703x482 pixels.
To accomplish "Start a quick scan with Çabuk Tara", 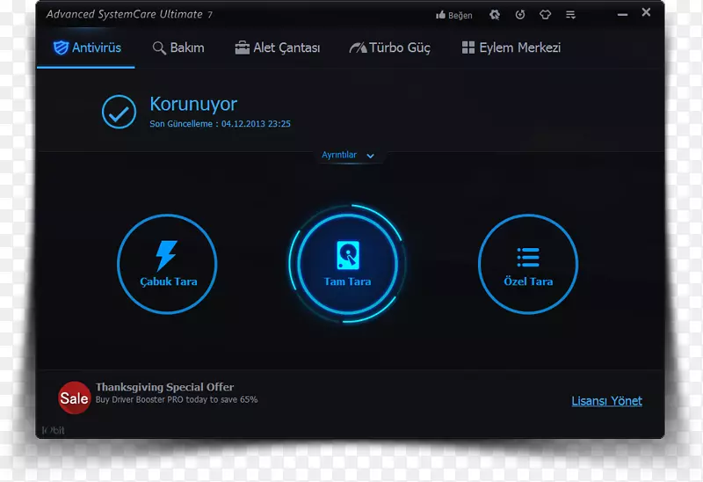I will (x=167, y=264).
